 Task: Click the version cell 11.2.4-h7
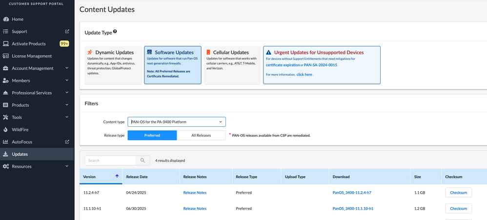91,193
